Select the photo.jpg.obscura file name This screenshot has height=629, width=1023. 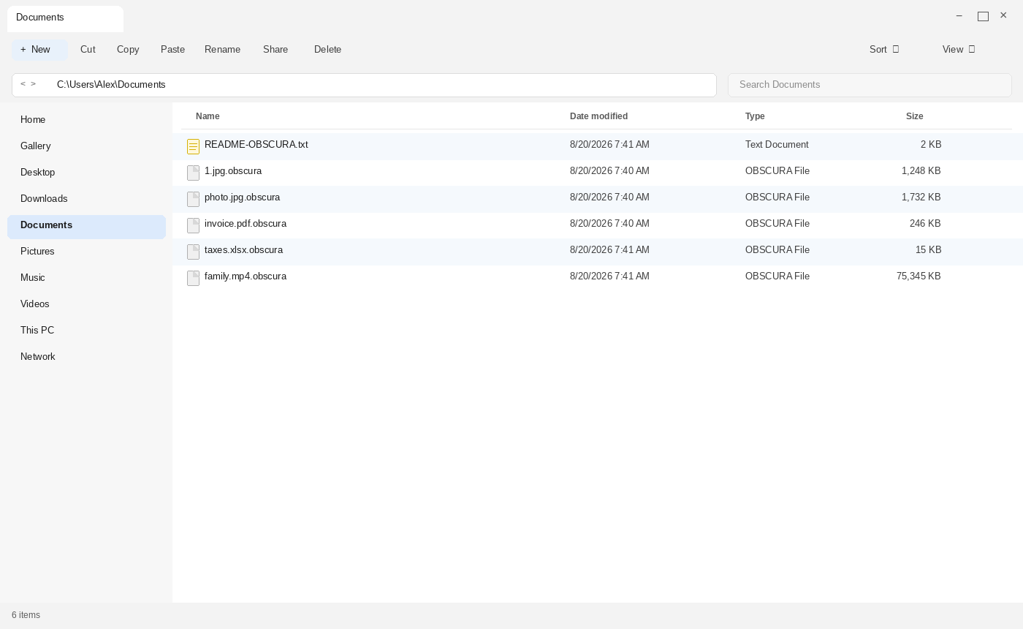coord(242,197)
